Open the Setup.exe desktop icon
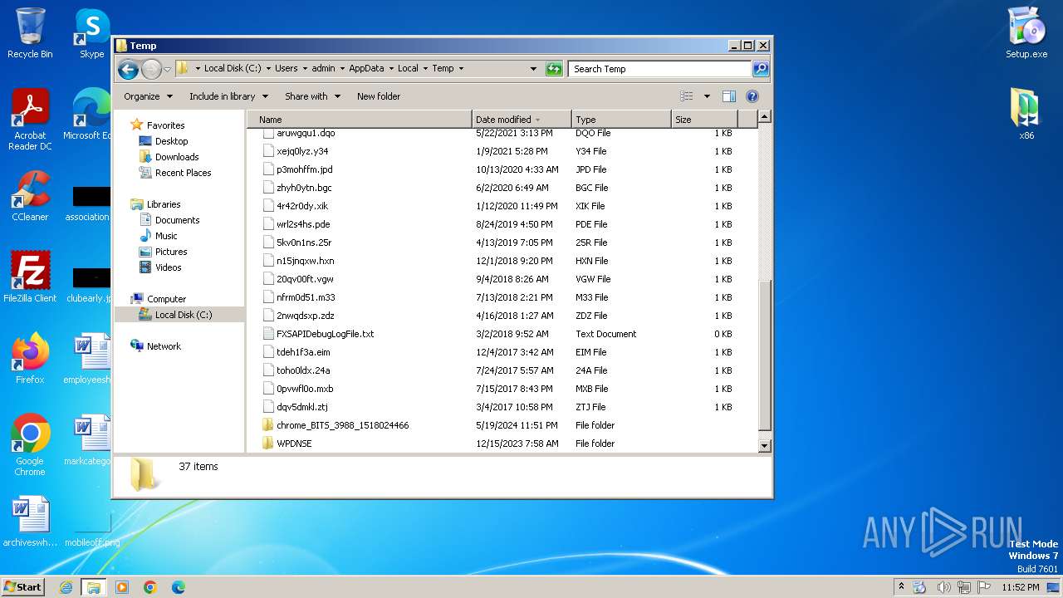Screen dimensions: 1063x598 (1026, 33)
